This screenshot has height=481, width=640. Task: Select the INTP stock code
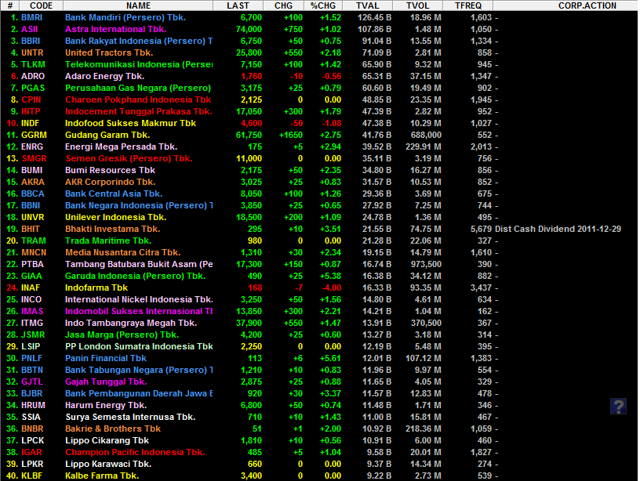point(31,112)
